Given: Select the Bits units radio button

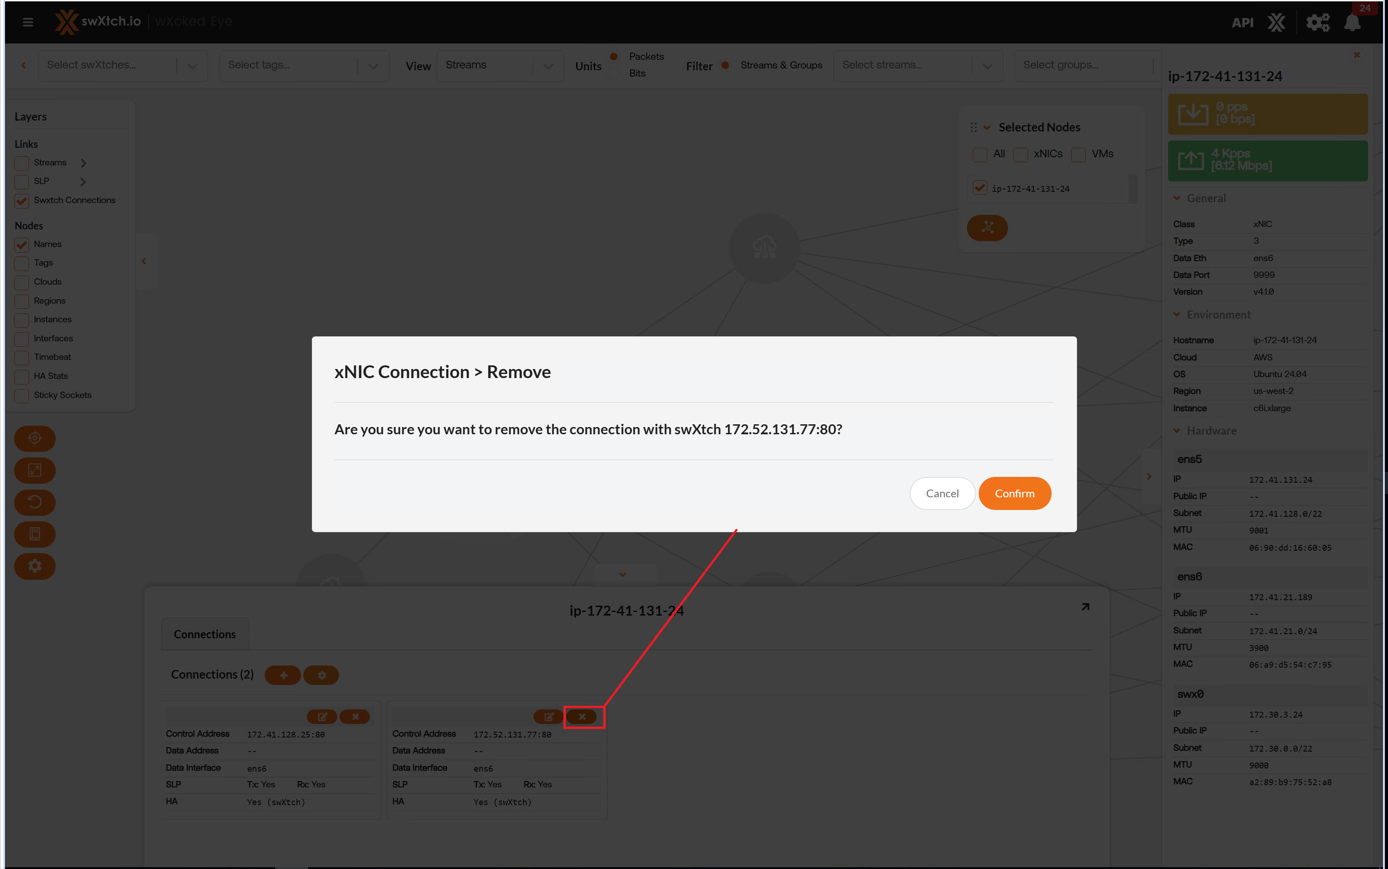Looking at the screenshot, I should click(x=614, y=73).
